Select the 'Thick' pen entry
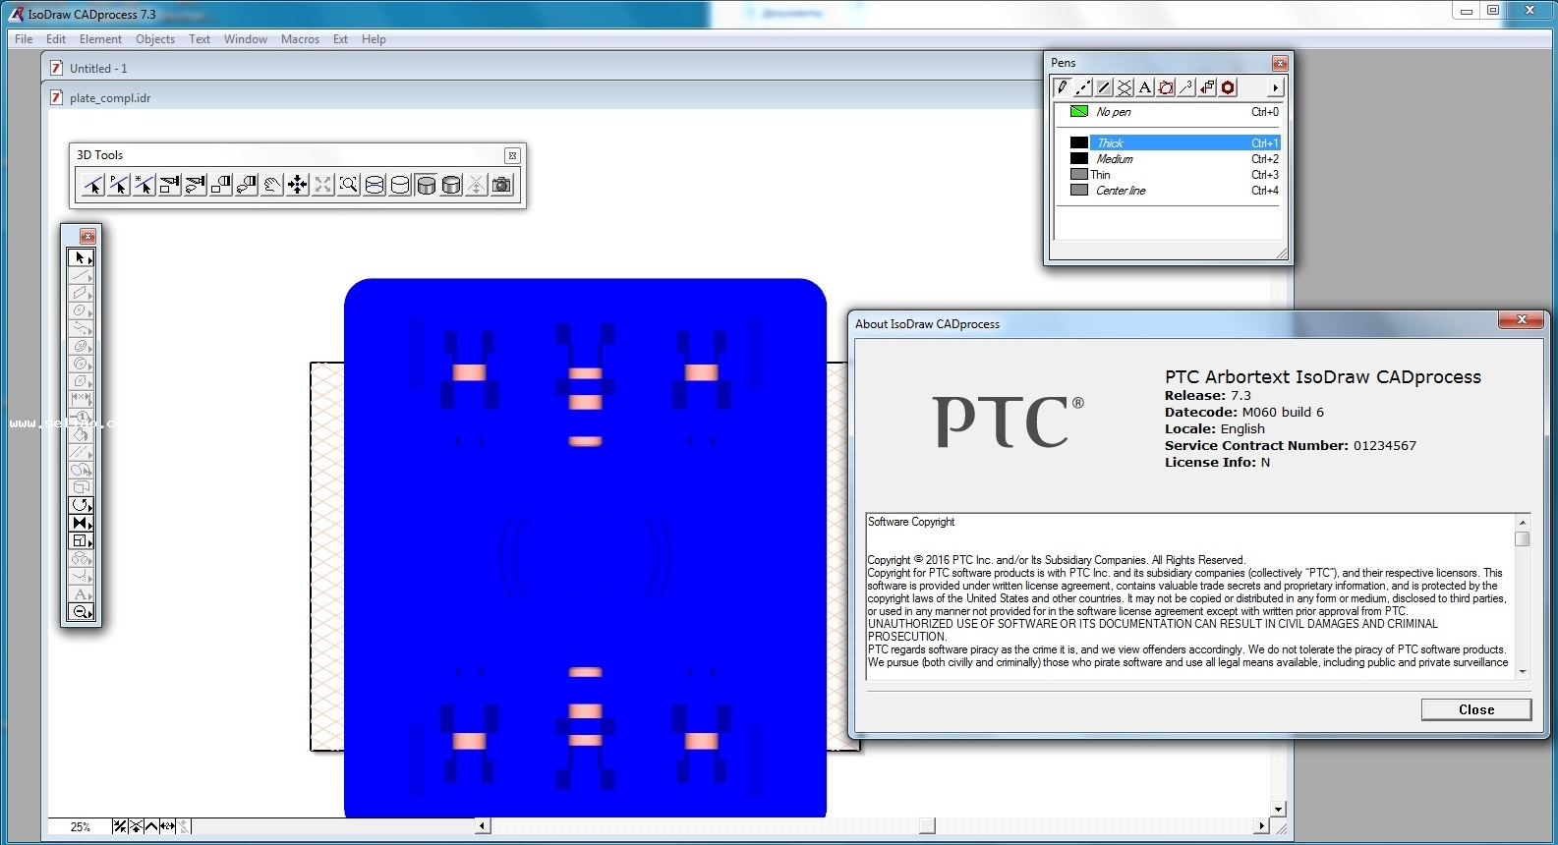Image resolution: width=1558 pixels, height=845 pixels. pyautogui.click(x=1169, y=143)
